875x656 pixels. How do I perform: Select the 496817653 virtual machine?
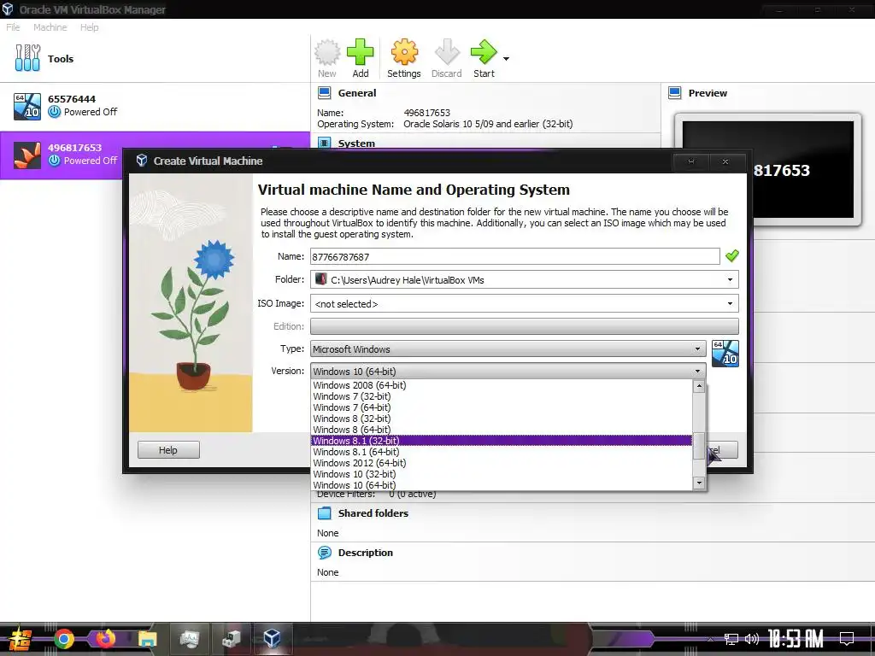pos(156,155)
